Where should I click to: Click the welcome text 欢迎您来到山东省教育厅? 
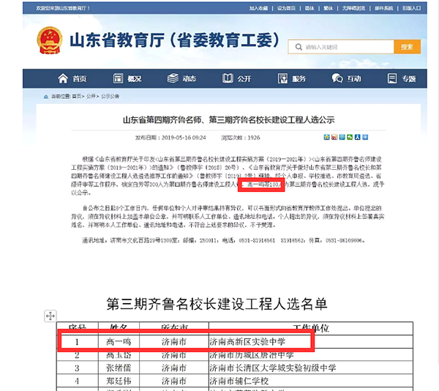pyautogui.click(x=63, y=8)
